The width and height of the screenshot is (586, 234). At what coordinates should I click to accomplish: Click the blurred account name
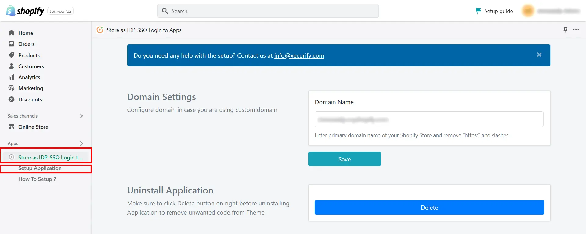point(559,11)
